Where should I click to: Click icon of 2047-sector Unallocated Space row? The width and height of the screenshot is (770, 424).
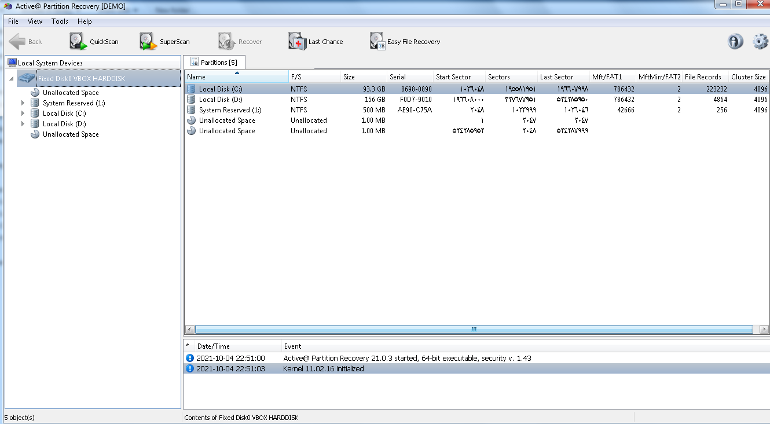click(191, 120)
